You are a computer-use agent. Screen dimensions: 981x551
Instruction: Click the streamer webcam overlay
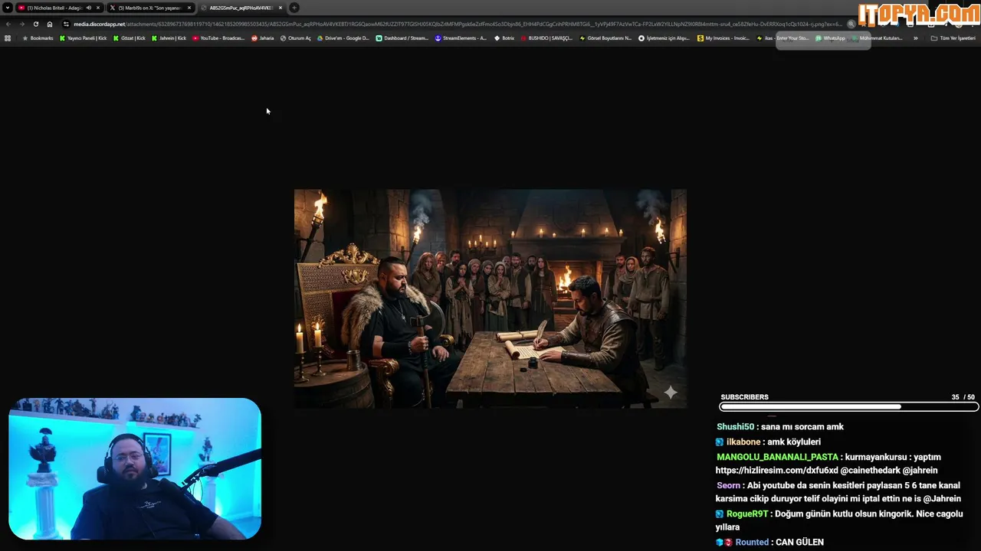tap(135, 468)
